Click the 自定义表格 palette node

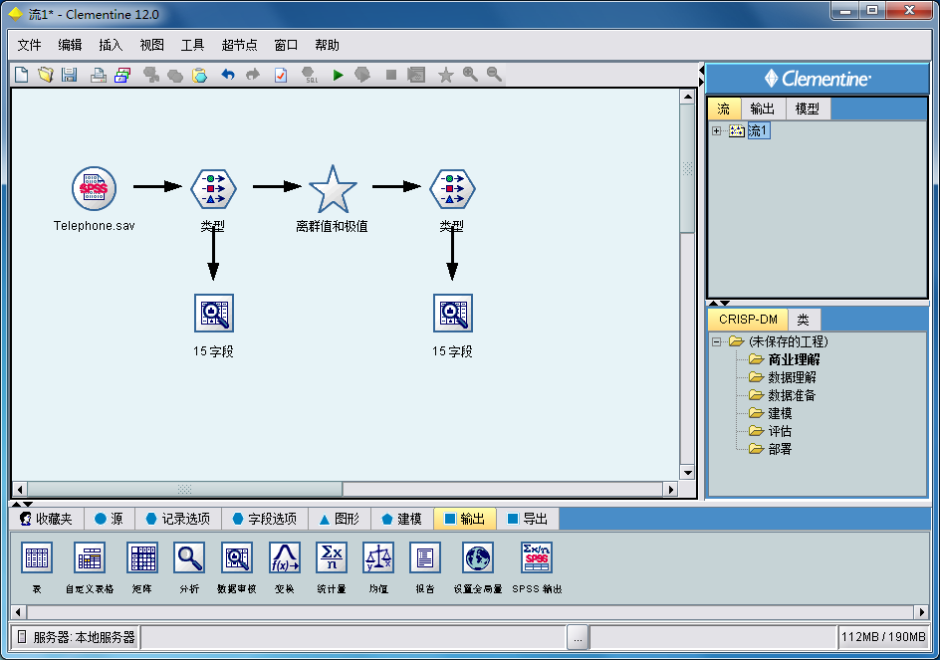point(90,557)
